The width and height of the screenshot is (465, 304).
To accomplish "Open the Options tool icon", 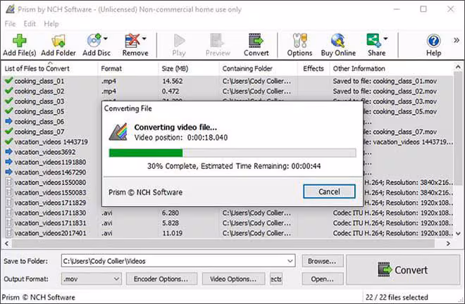I will pos(299,41).
